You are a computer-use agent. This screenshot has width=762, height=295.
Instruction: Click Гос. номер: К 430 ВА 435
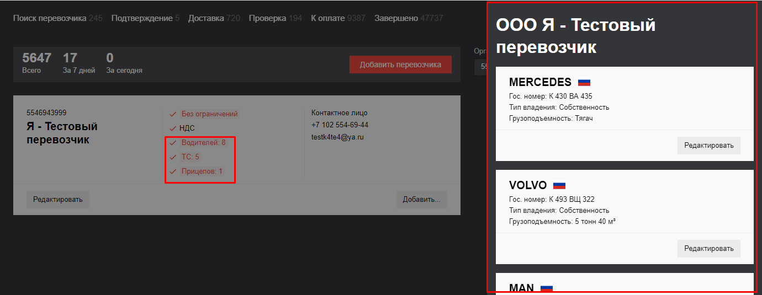coord(551,96)
